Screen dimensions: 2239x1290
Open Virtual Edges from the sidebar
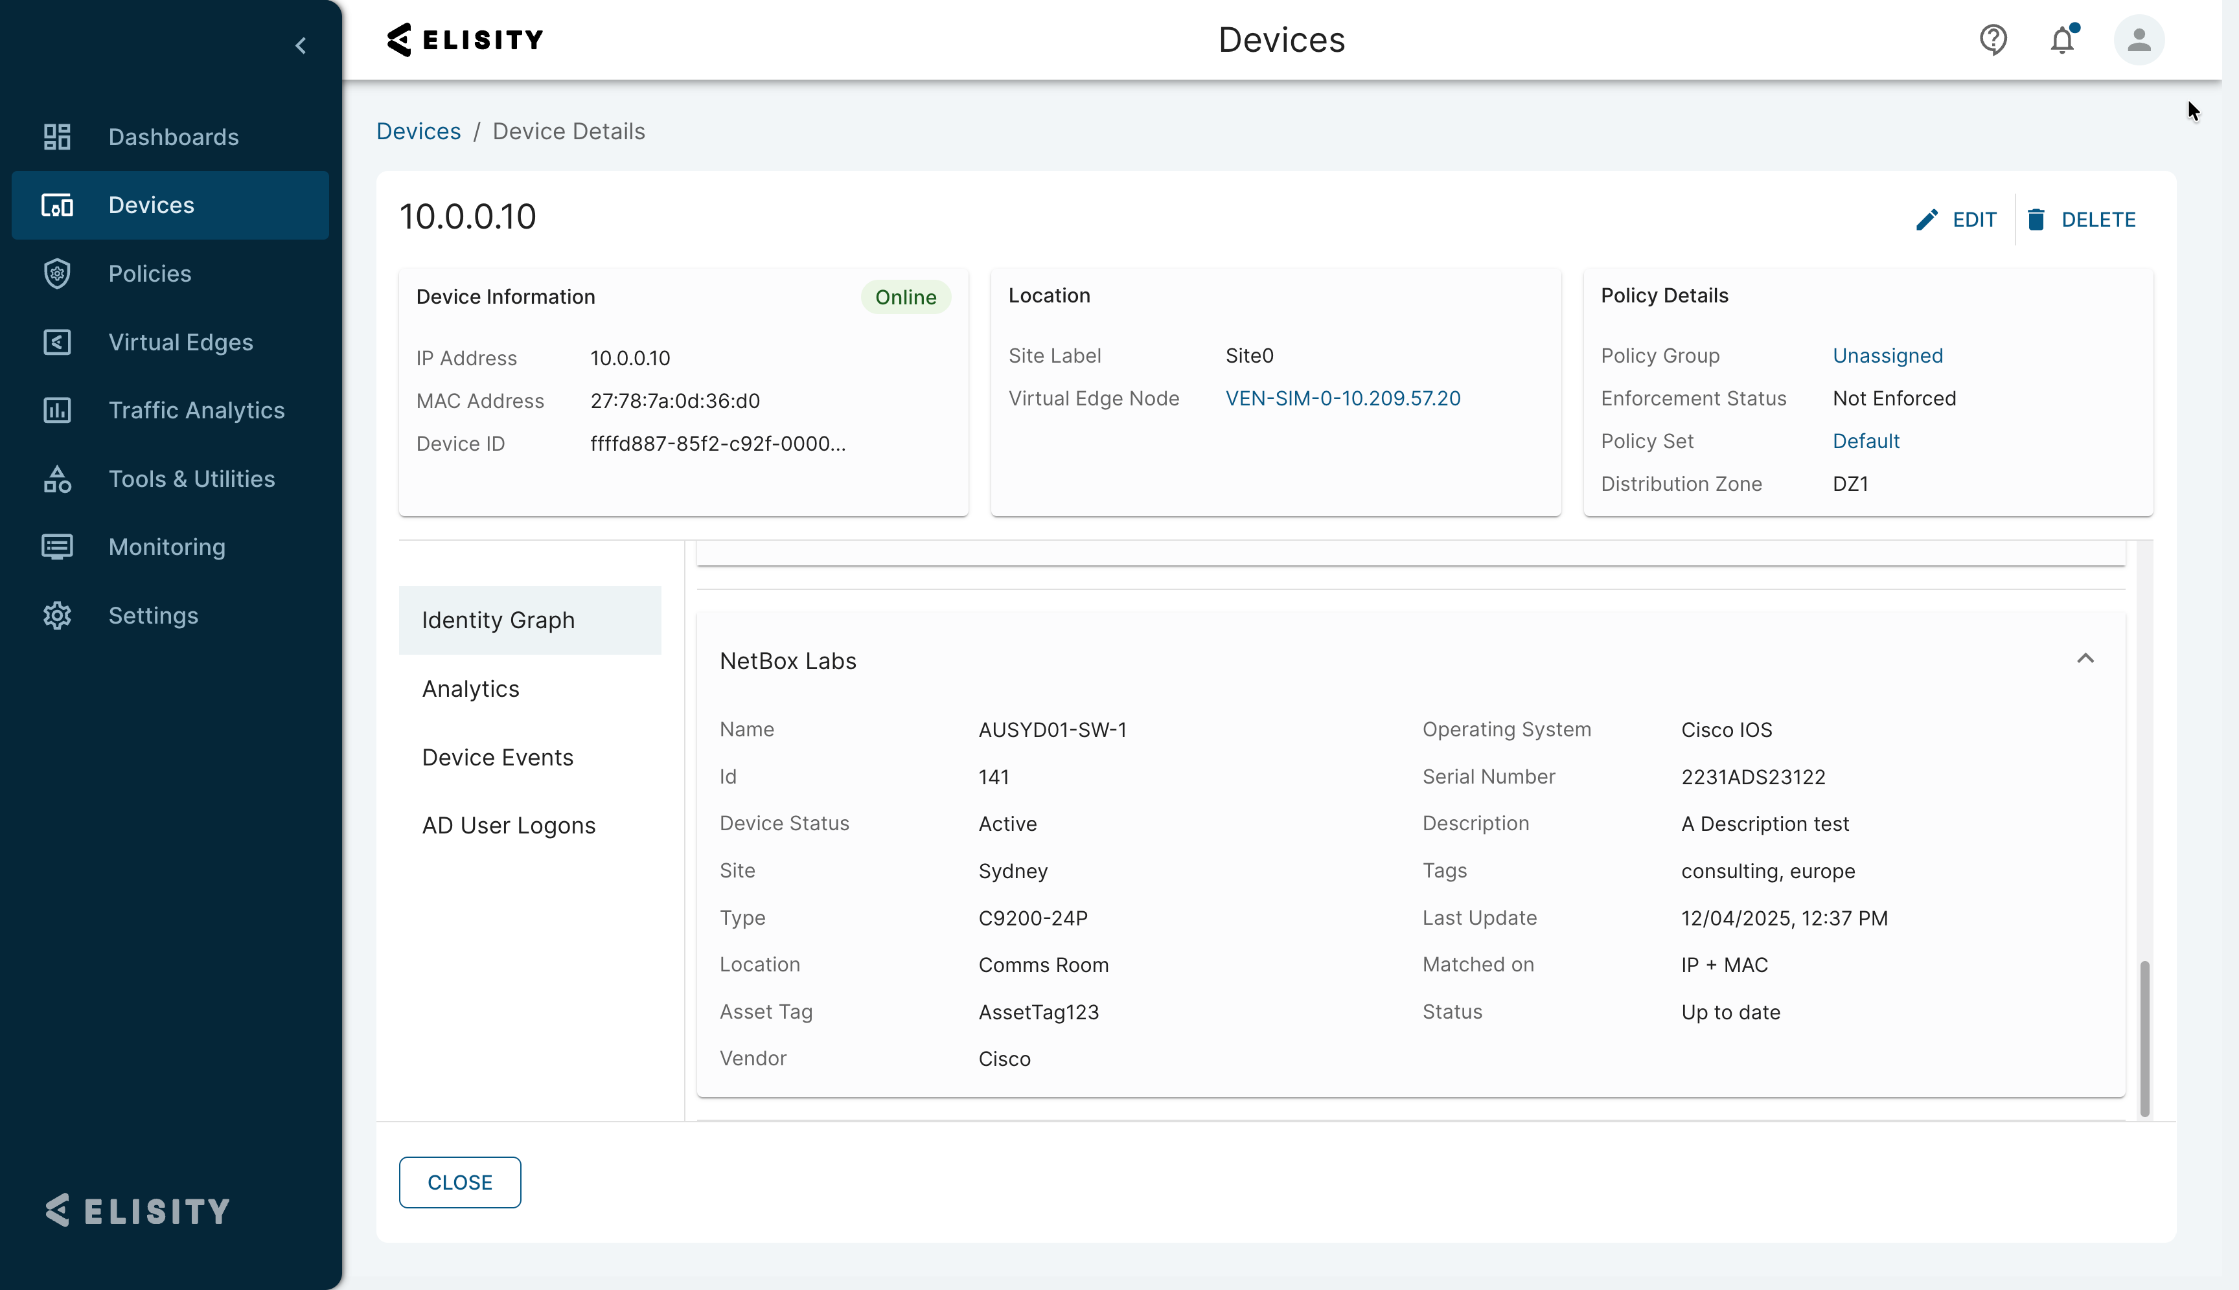(180, 342)
